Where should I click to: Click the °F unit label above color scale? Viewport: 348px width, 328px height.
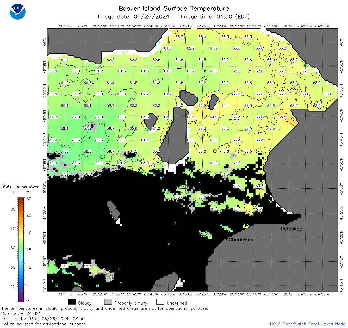point(14,192)
